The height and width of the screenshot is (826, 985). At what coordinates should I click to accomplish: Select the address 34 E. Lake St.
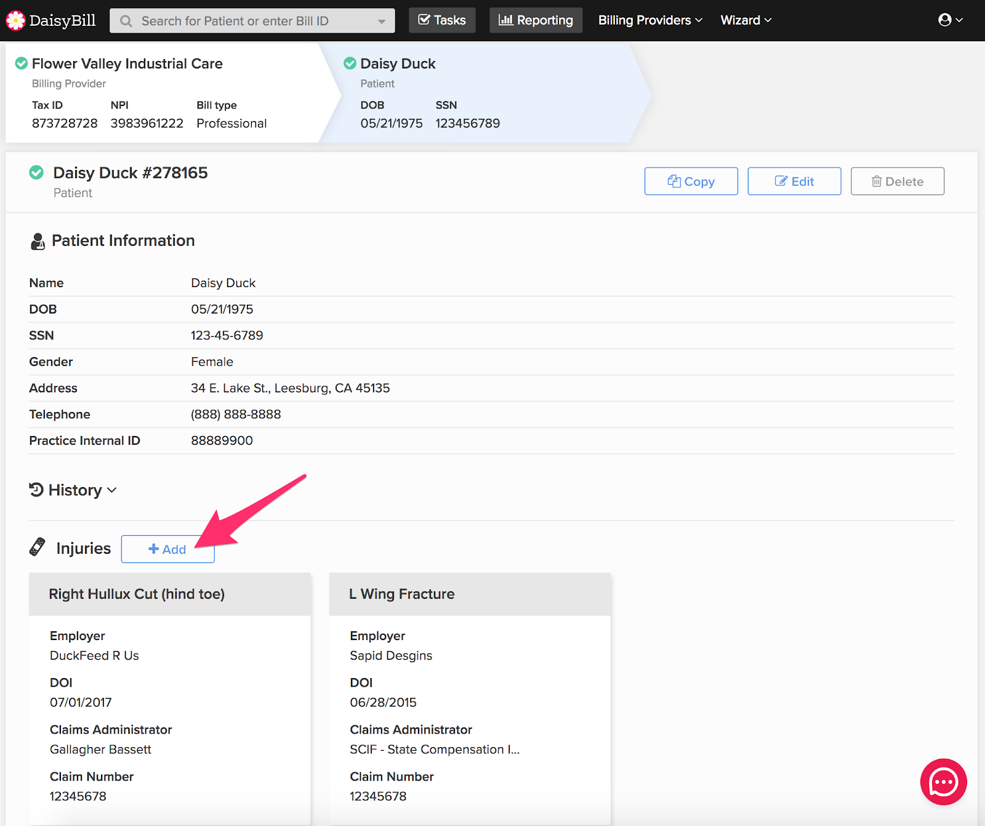click(x=291, y=388)
